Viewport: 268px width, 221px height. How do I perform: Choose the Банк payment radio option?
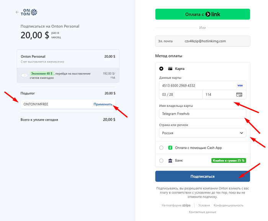[x=161, y=161]
